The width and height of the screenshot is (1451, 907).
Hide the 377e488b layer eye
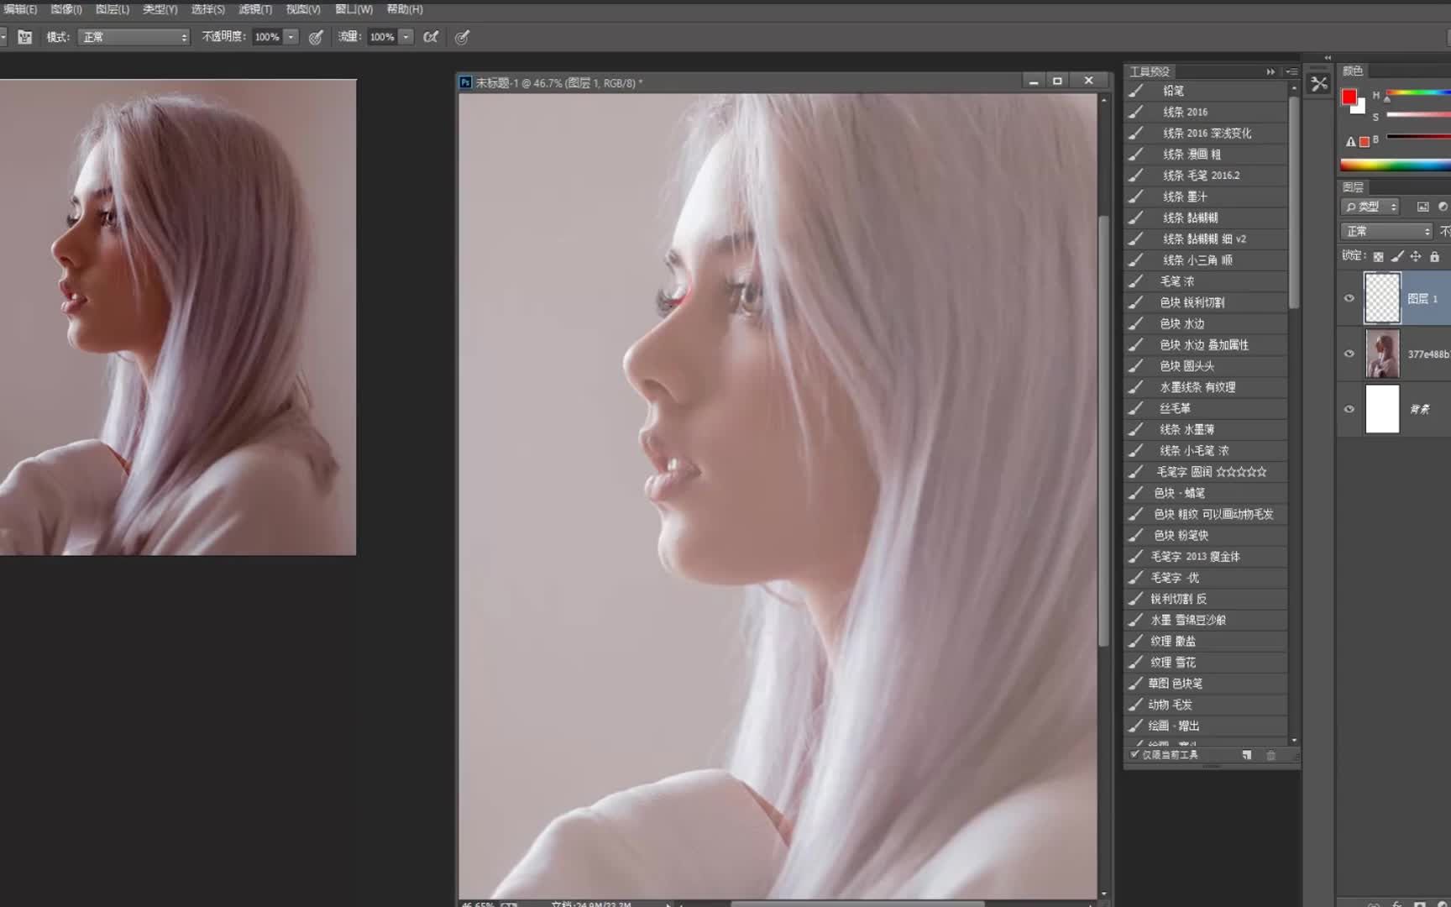pos(1349,354)
